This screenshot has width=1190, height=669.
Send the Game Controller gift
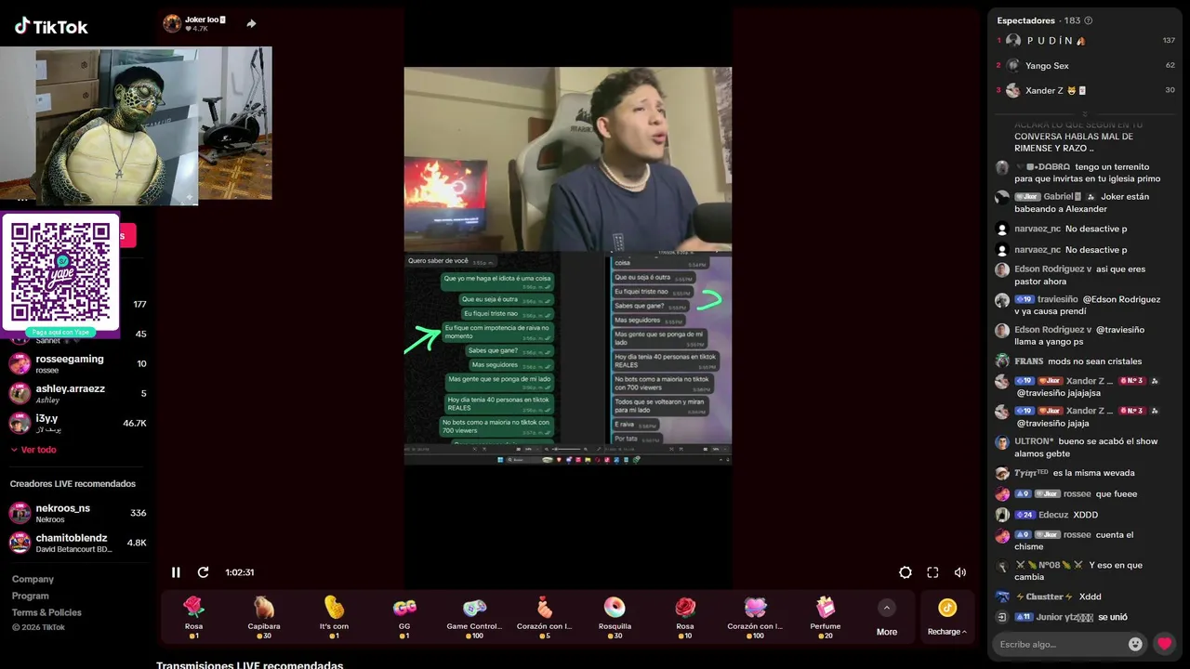coord(474,618)
